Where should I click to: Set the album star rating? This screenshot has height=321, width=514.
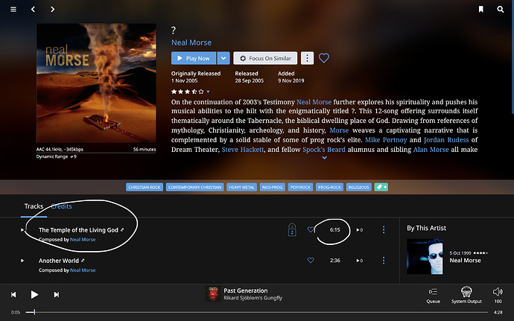pyautogui.click(x=188, y=92)
